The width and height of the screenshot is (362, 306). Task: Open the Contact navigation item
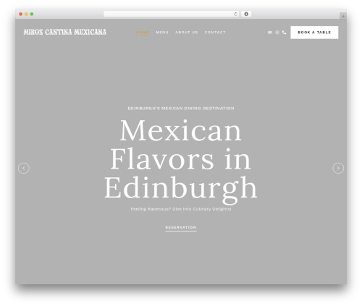tap(215, 33)
